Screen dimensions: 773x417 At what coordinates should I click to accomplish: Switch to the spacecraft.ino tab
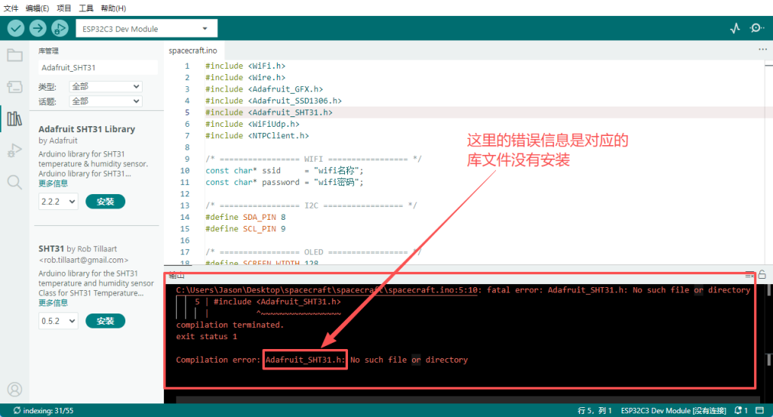pos(192,50)
